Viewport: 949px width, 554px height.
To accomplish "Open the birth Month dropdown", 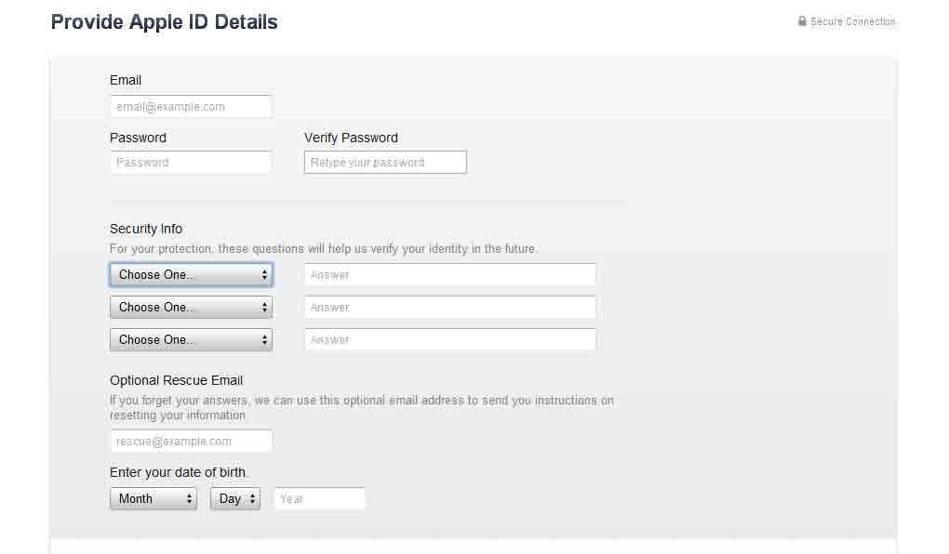I will (154, 499).
